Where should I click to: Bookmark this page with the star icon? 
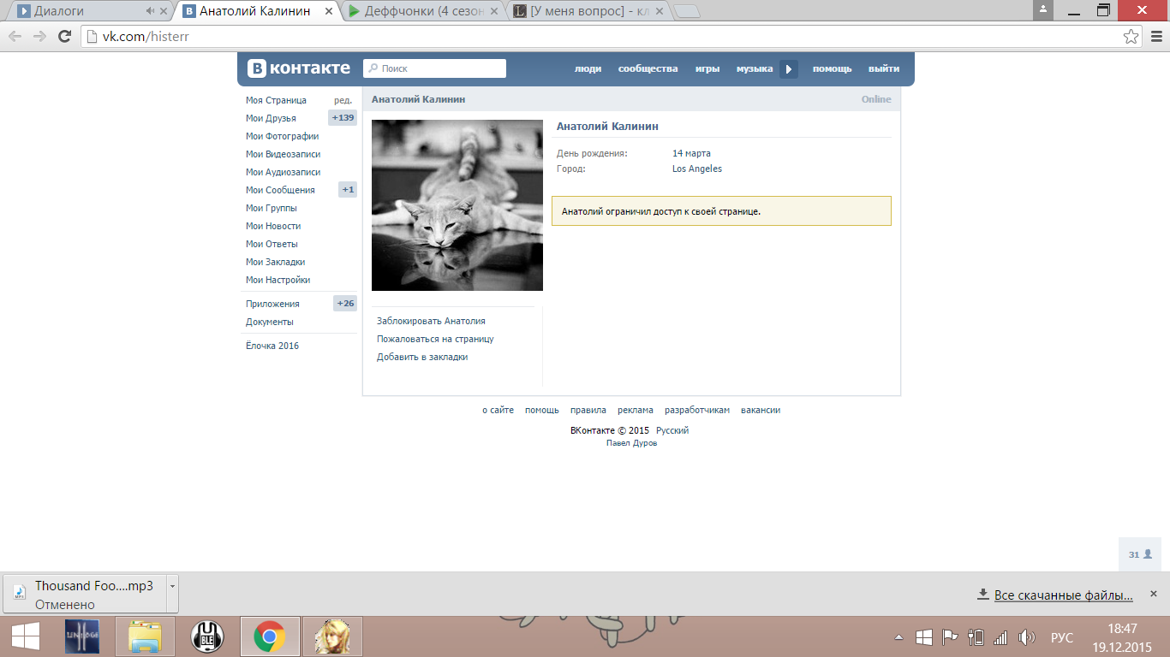click(x=1131, y=36)
